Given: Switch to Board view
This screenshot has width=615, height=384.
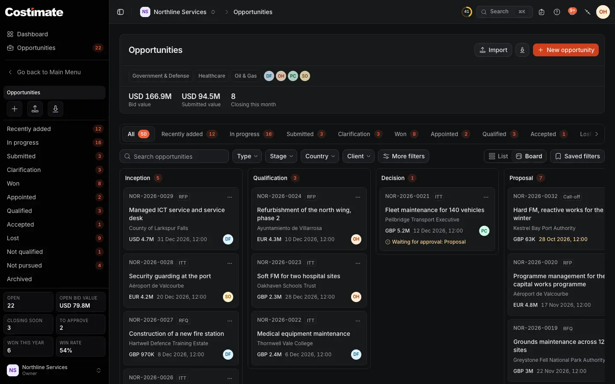Looking at the screenshot, I should [529, 156].
